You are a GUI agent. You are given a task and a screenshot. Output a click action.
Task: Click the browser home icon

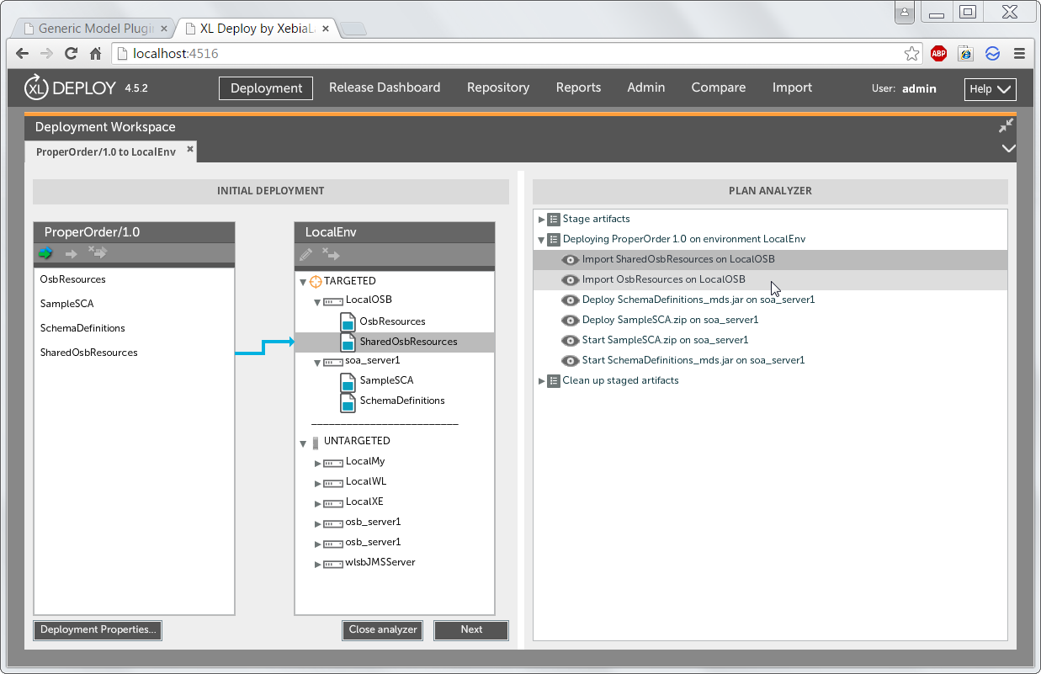click(x=95, y=54)
